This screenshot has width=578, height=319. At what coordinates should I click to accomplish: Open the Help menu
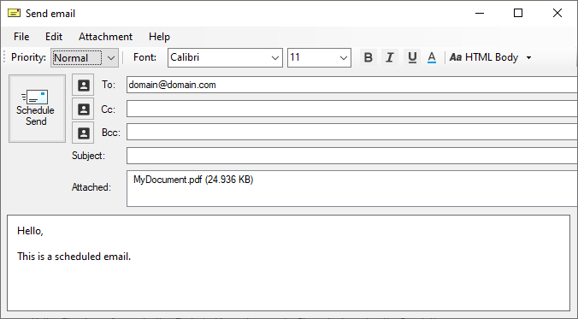coord(159,37)
